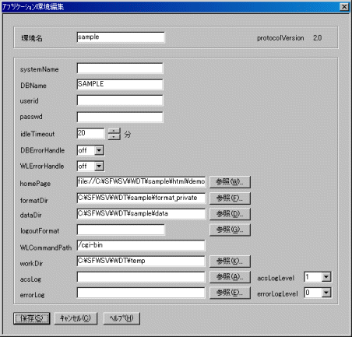Increase idleTimeout with the up arrow
The image size is (352, 337).
(114, 131)
